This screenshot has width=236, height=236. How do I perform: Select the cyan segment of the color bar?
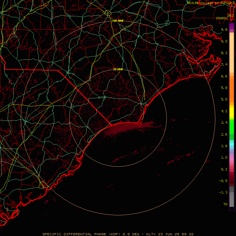tap(232, 144)
